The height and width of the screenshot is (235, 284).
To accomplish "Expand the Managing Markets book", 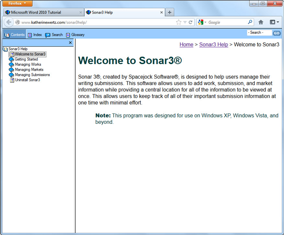I will pos(29,70).
